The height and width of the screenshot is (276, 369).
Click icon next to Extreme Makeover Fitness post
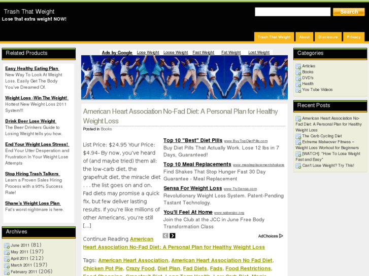tap(298, 142)
